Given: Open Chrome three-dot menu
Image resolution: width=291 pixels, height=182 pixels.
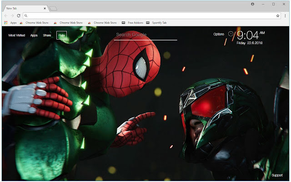Looking at the screenshot, I should pyautogui.click(x=285, y=16).
